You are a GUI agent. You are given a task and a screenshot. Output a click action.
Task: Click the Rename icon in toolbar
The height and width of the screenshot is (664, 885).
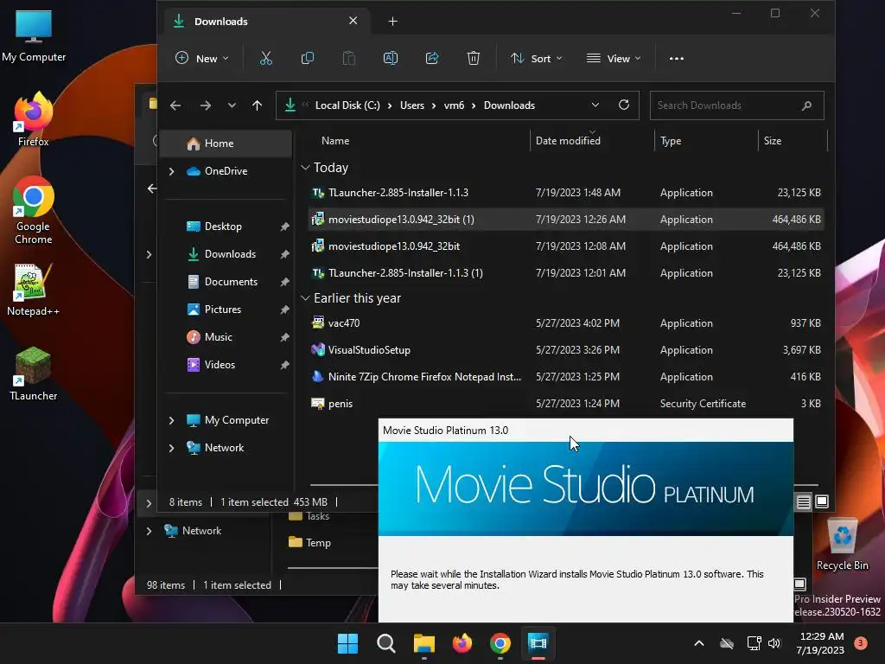(391, 58)
